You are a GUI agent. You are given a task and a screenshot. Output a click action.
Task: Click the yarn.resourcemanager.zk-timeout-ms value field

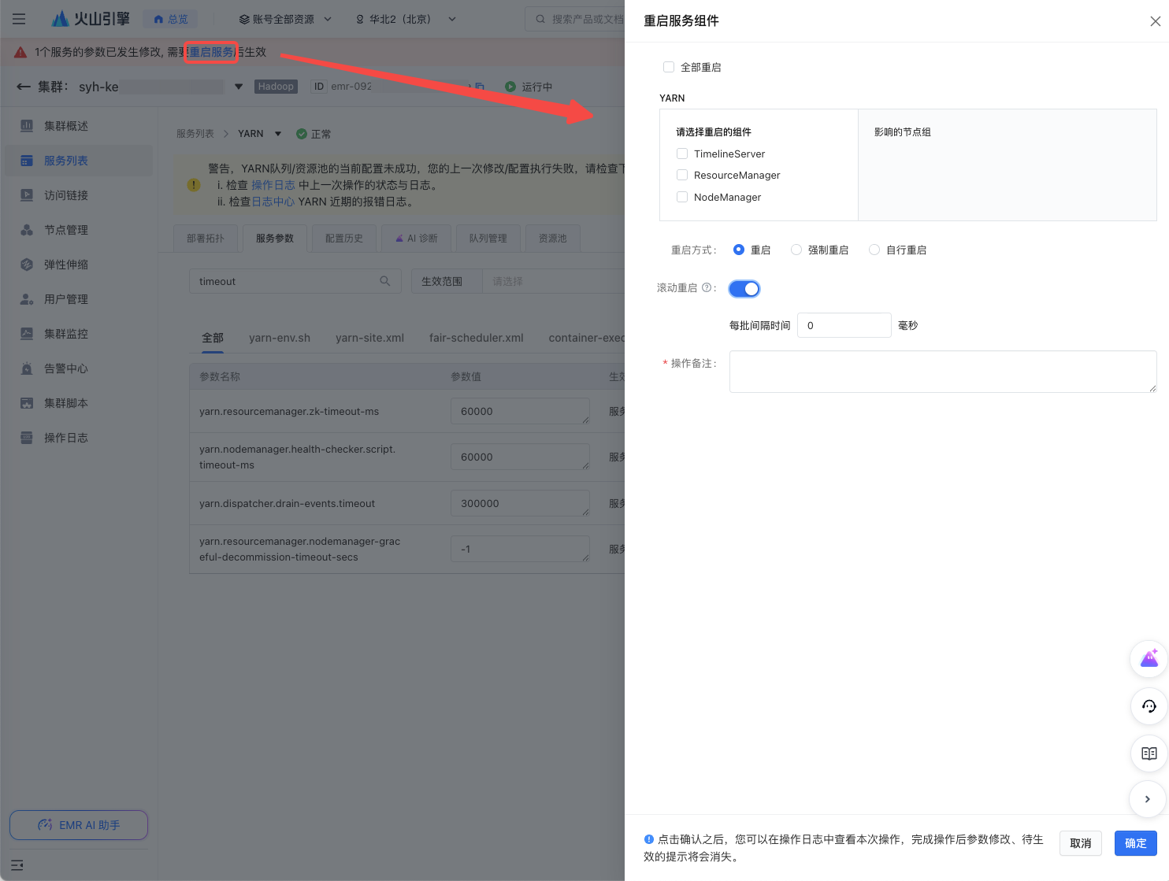coord(520,411)
